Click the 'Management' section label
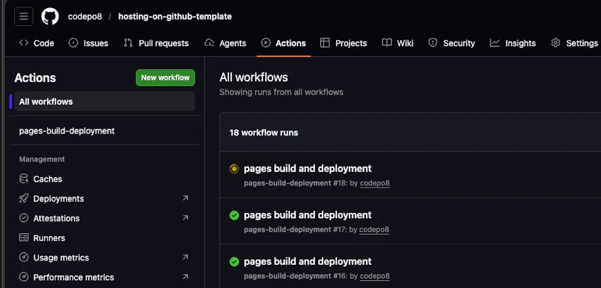 click(x=42, y=159)
